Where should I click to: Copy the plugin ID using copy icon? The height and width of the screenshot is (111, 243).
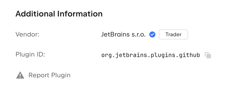click(x=208, y=55)
